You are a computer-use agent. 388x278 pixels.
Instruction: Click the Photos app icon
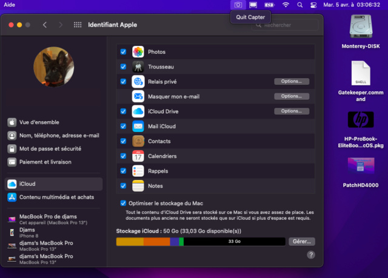pos(138,52)
